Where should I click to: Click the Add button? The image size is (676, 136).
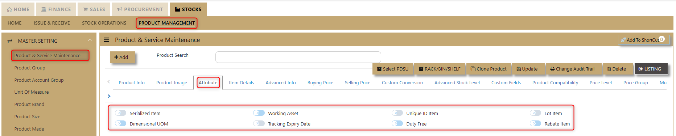pos(121,57)
